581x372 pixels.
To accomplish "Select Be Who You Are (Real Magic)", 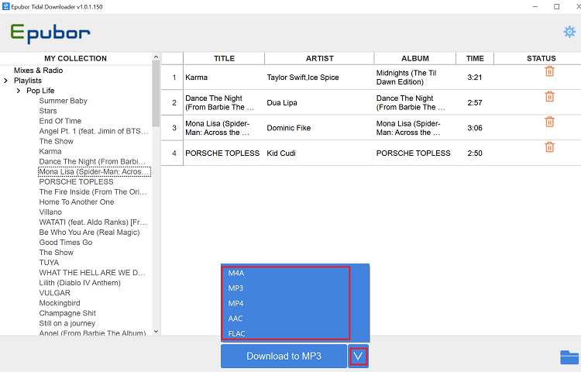I will click(x=89, y=232).
